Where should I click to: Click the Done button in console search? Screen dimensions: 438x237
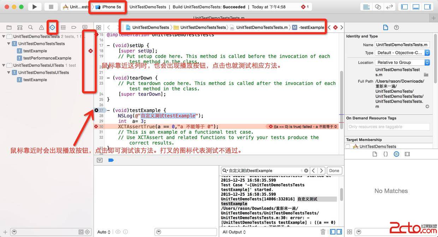tap(334, 170)
